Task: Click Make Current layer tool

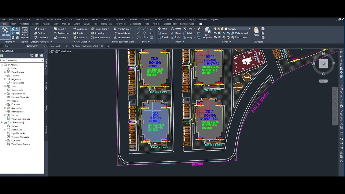Action: tap(239, 33)
